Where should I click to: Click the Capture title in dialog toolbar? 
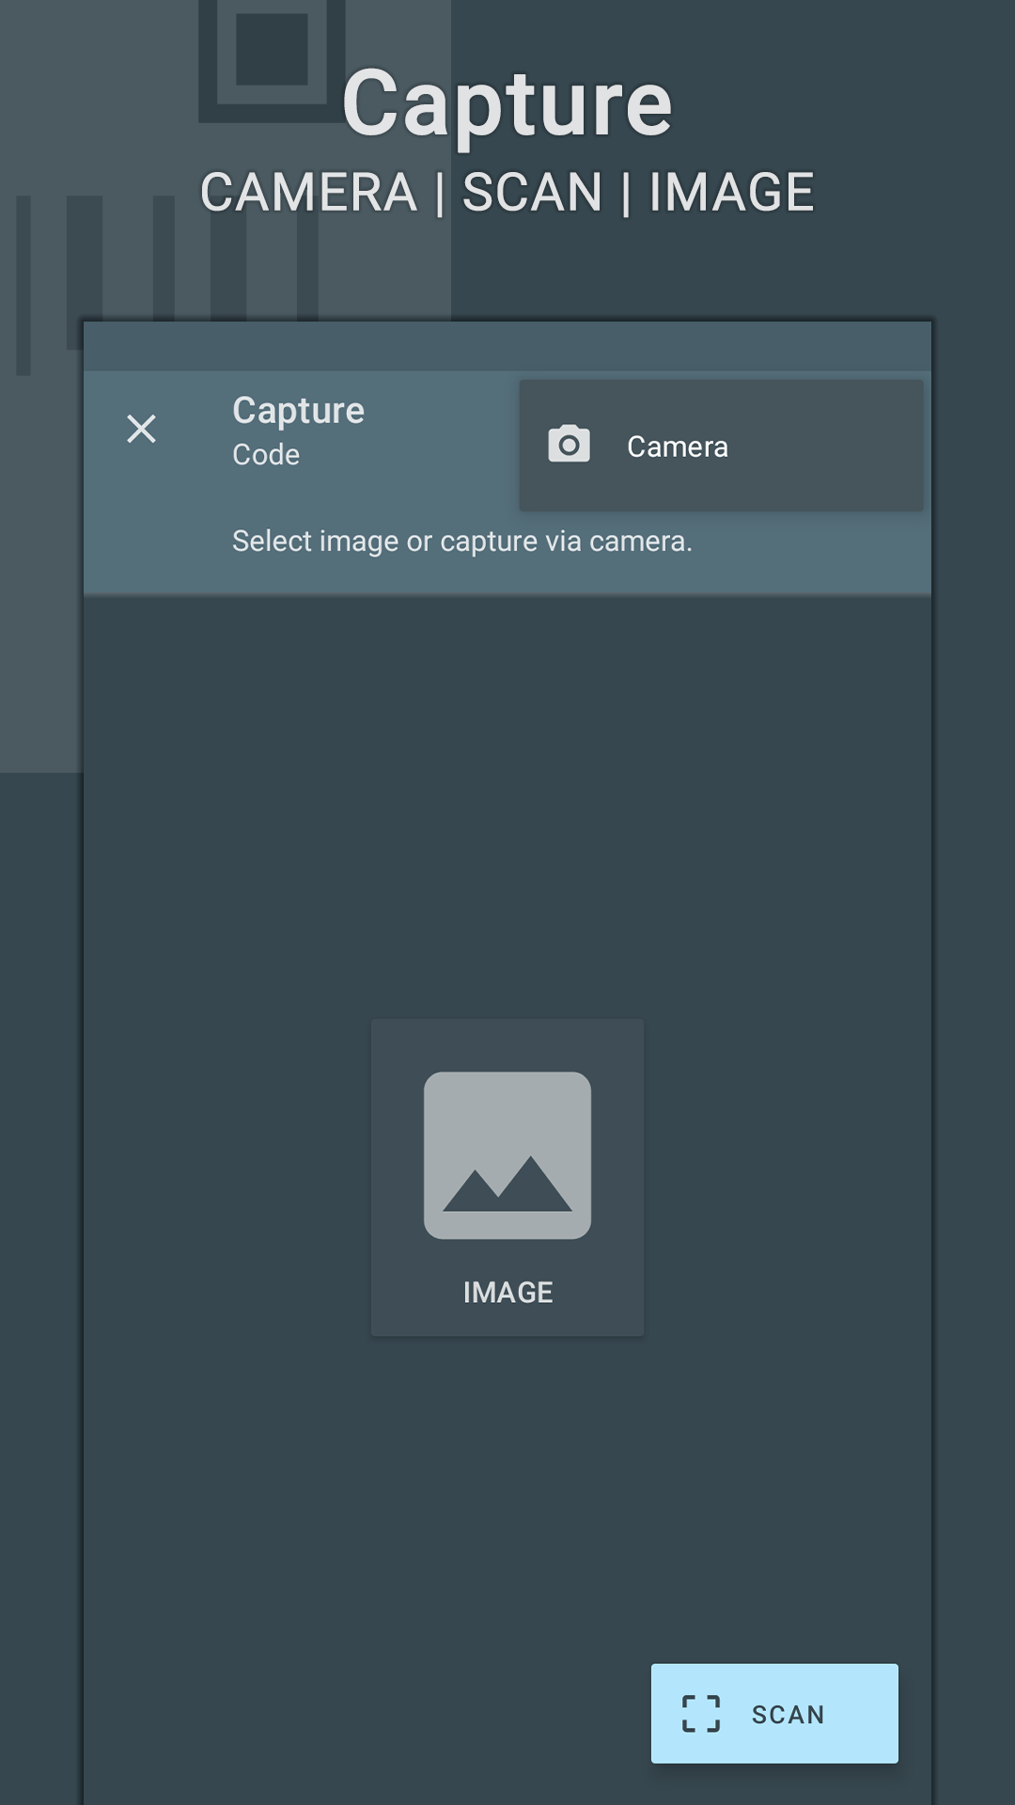pyautogui.click(x=298, y=410)
